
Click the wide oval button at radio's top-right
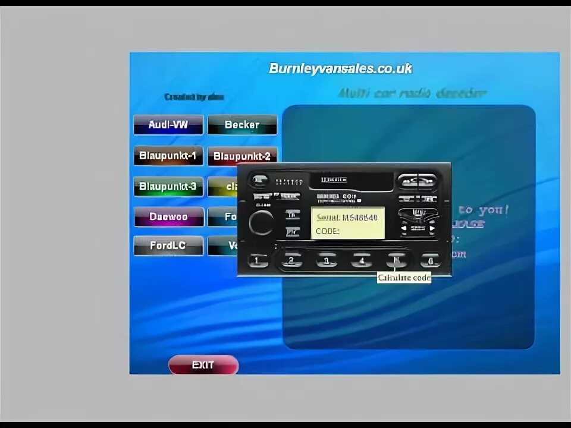418,181
